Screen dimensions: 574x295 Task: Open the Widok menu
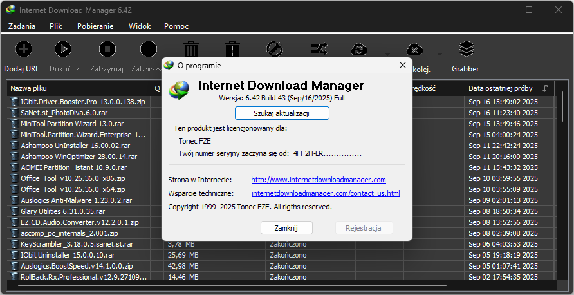click(x=140, y=26)
